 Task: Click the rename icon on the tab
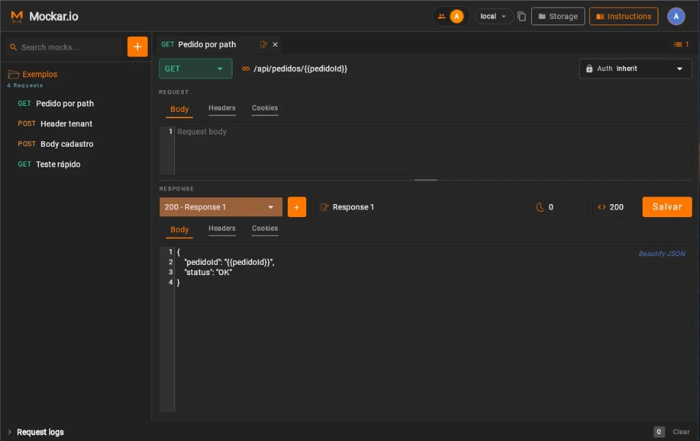[x=263, y=44]
